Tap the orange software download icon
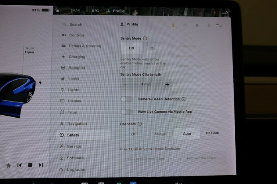The width and height of the screenshot is (277, 184). point(173,25)
